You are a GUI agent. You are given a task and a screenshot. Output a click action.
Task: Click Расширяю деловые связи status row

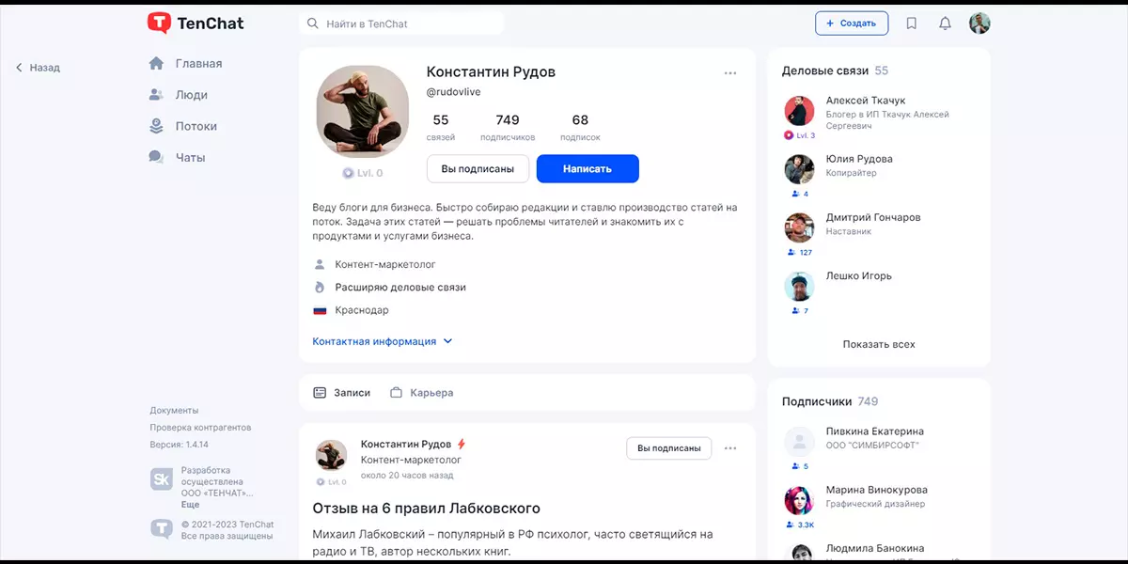pos(389,288)
